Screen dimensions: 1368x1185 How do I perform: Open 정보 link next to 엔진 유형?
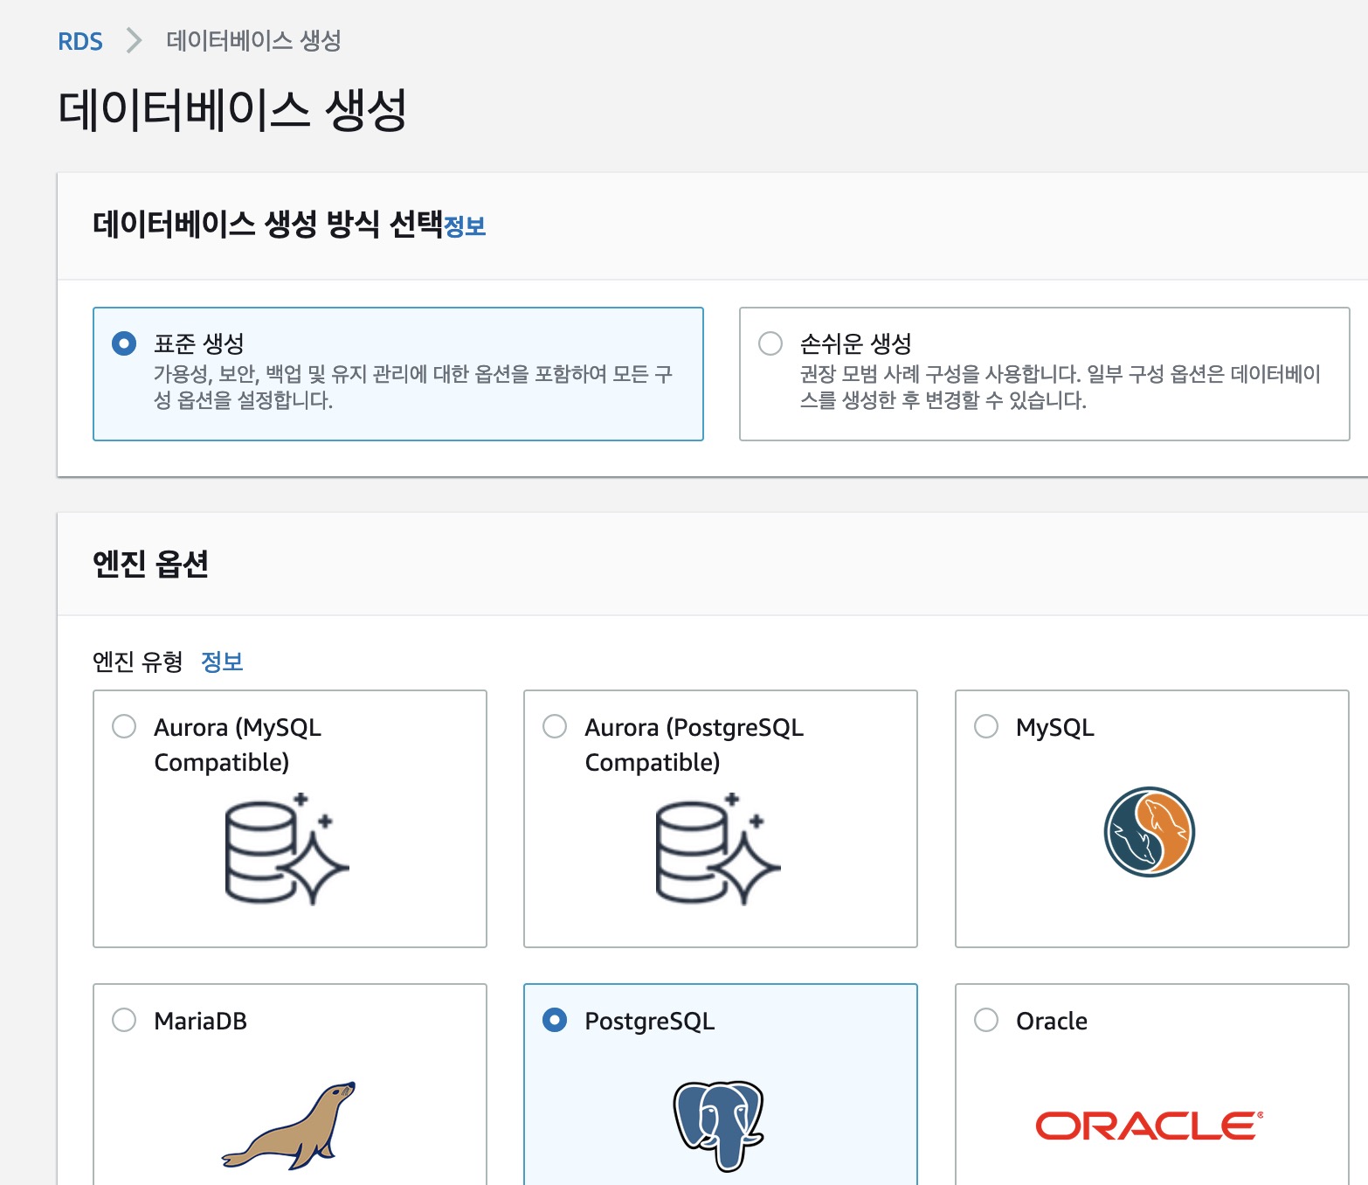[x=222, y=662]
